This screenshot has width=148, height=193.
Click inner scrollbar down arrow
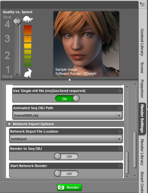pyautogui.click(x=127, y=176)
